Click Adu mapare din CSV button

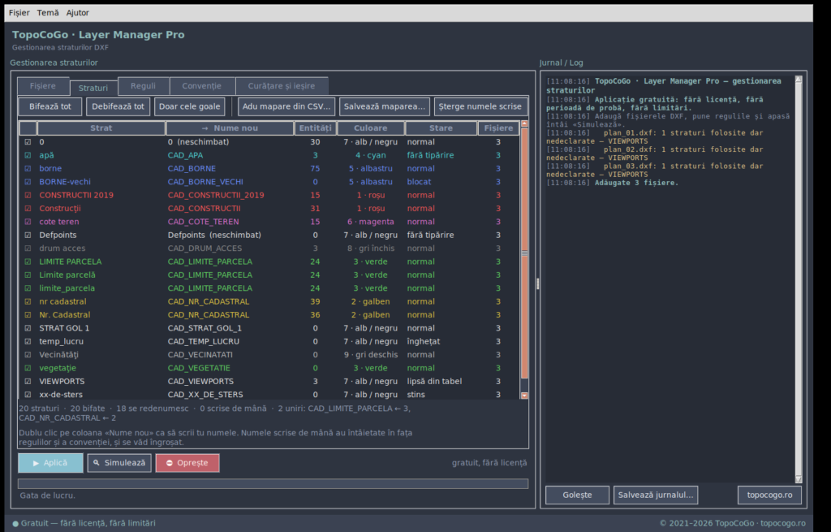[x=286, y=106]
